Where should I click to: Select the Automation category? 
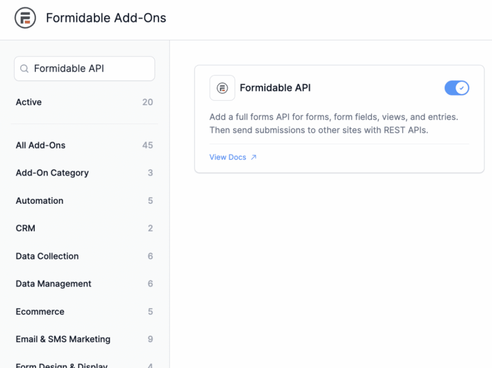click(85, 200)
